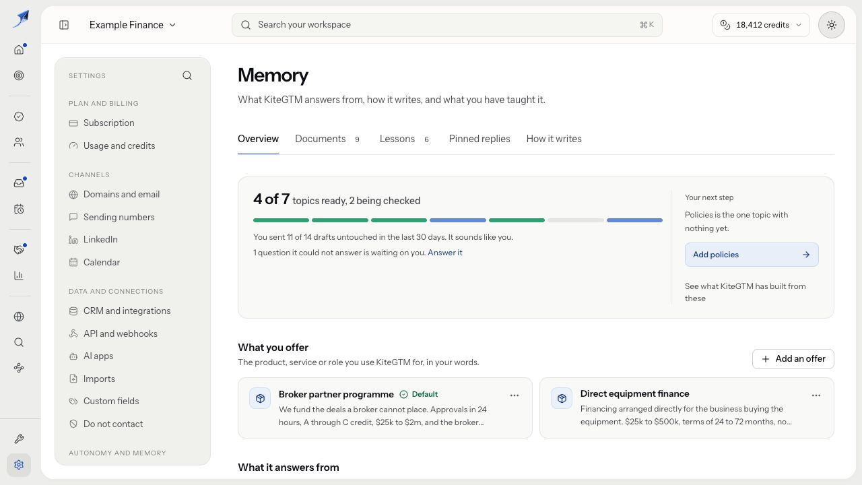Open the How it writes tab

click(x=554, y=139)
